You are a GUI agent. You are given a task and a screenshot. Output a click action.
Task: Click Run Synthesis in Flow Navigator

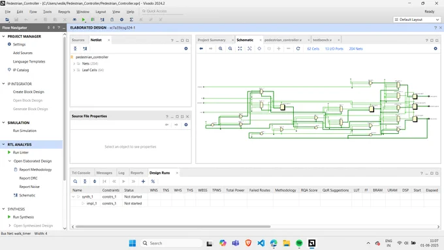pyautogui.click(x=24, y=217)
